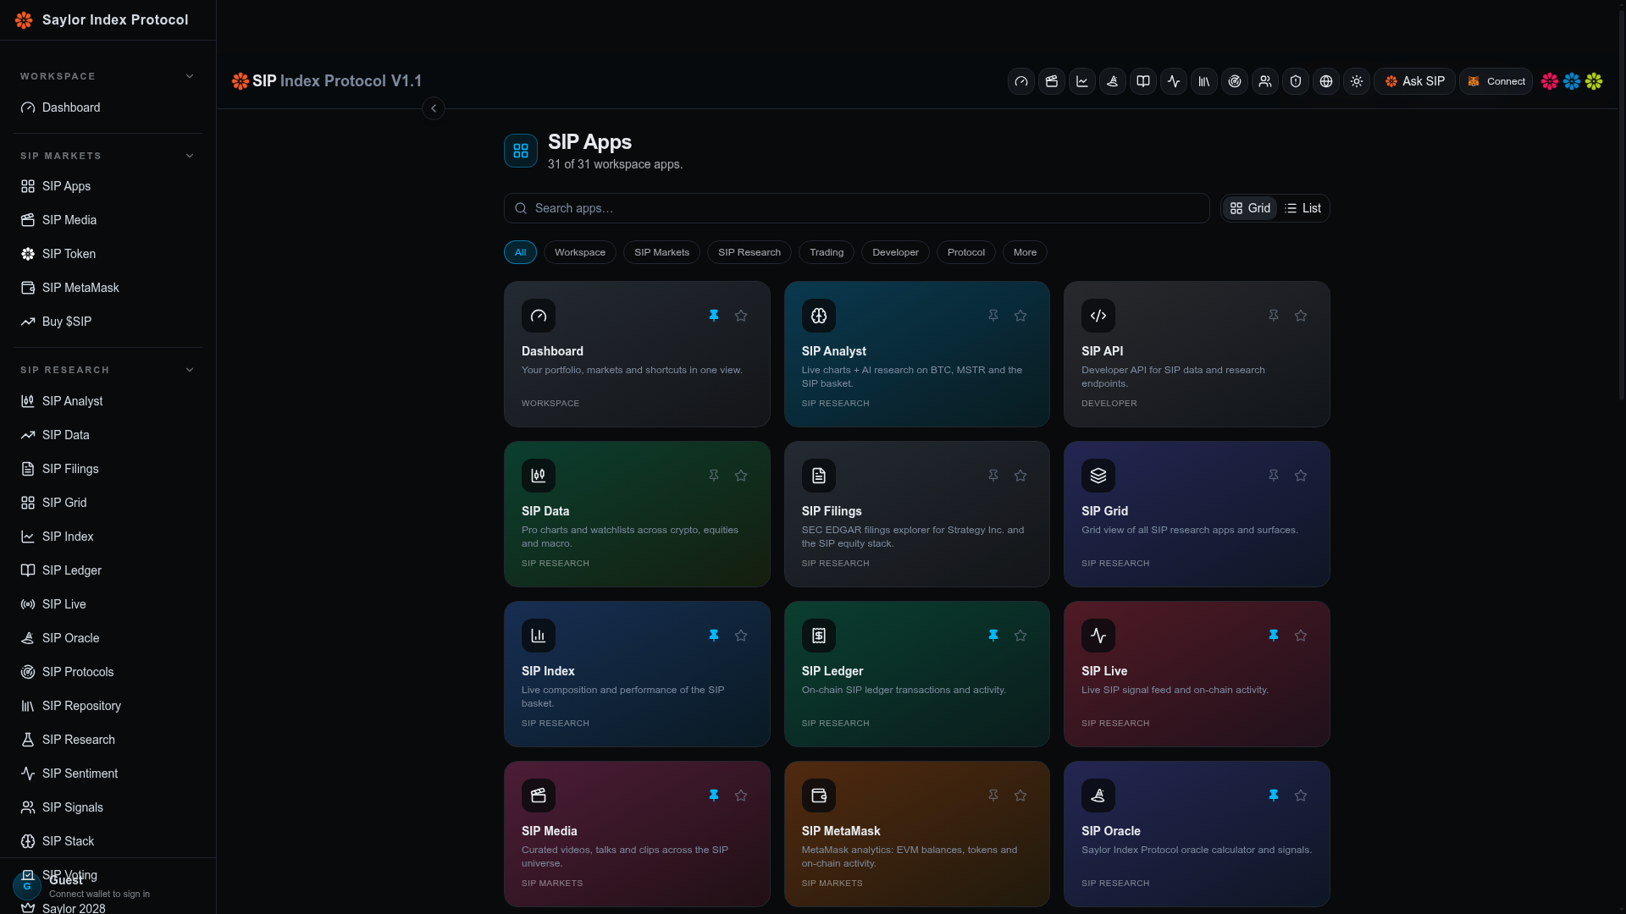
Task: Toggle the sun light-theme icon
Action: 1357,81
